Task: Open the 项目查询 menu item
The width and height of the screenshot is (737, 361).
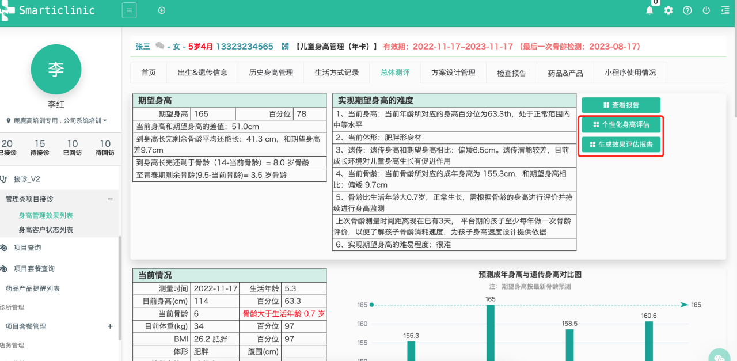Action: click(28, 248)
